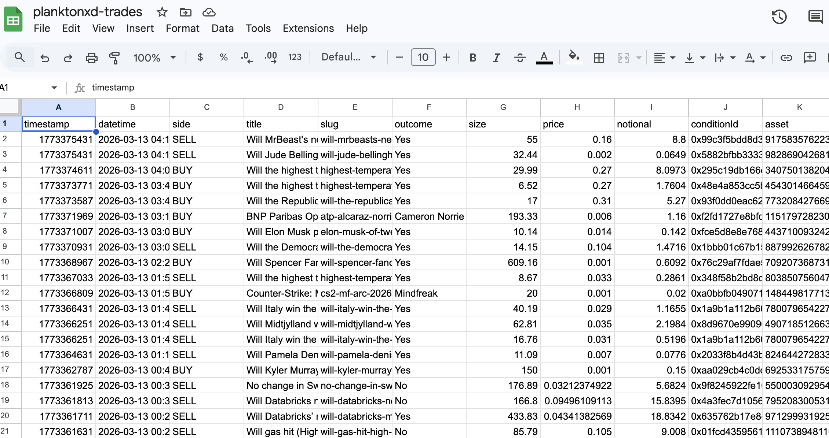Click the Undo arrow icon
This screenshot has width=829, height=438.
(45, 57)
